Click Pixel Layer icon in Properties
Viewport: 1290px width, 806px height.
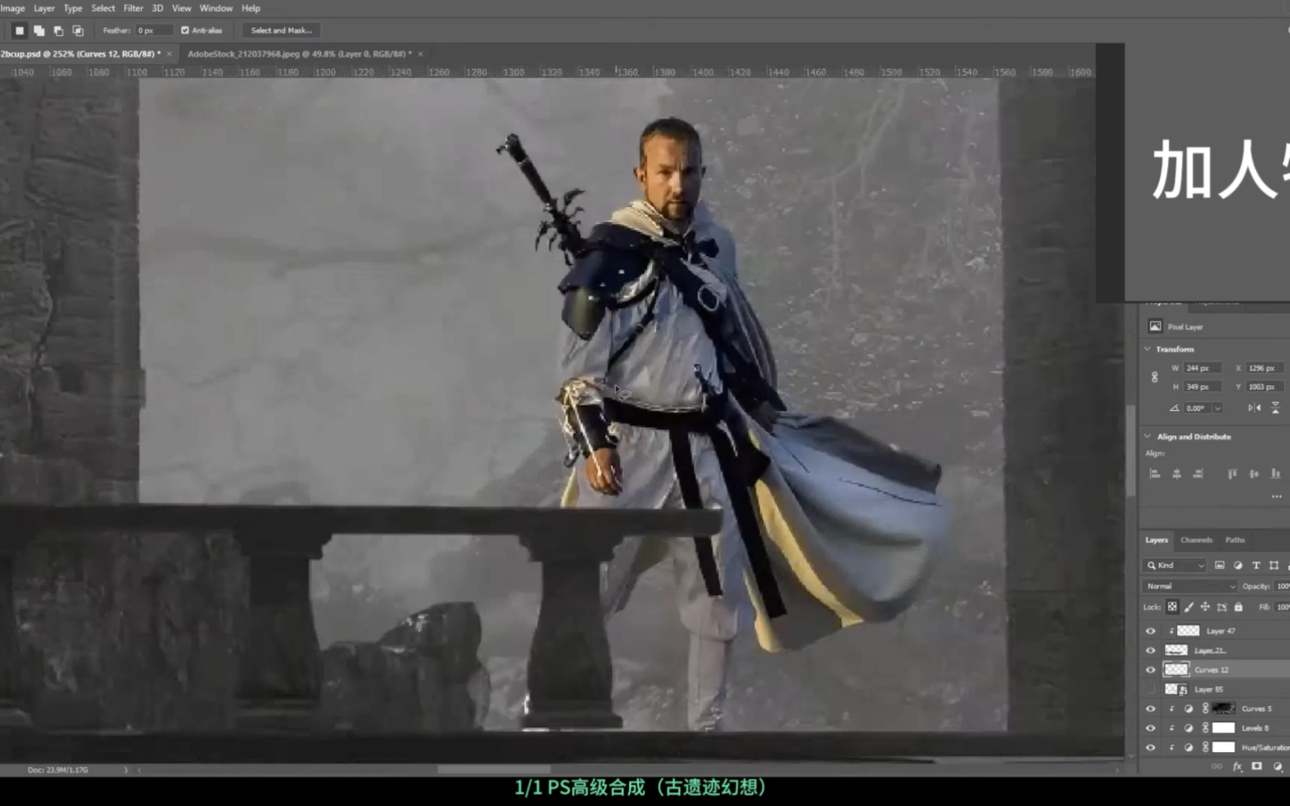[1155, 326]
